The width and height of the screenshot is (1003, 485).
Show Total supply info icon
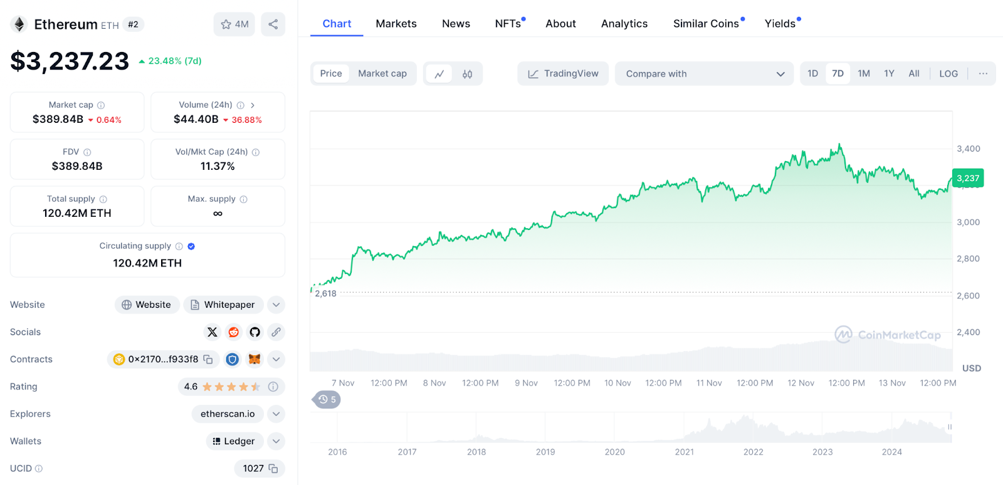tap(103, 199)
